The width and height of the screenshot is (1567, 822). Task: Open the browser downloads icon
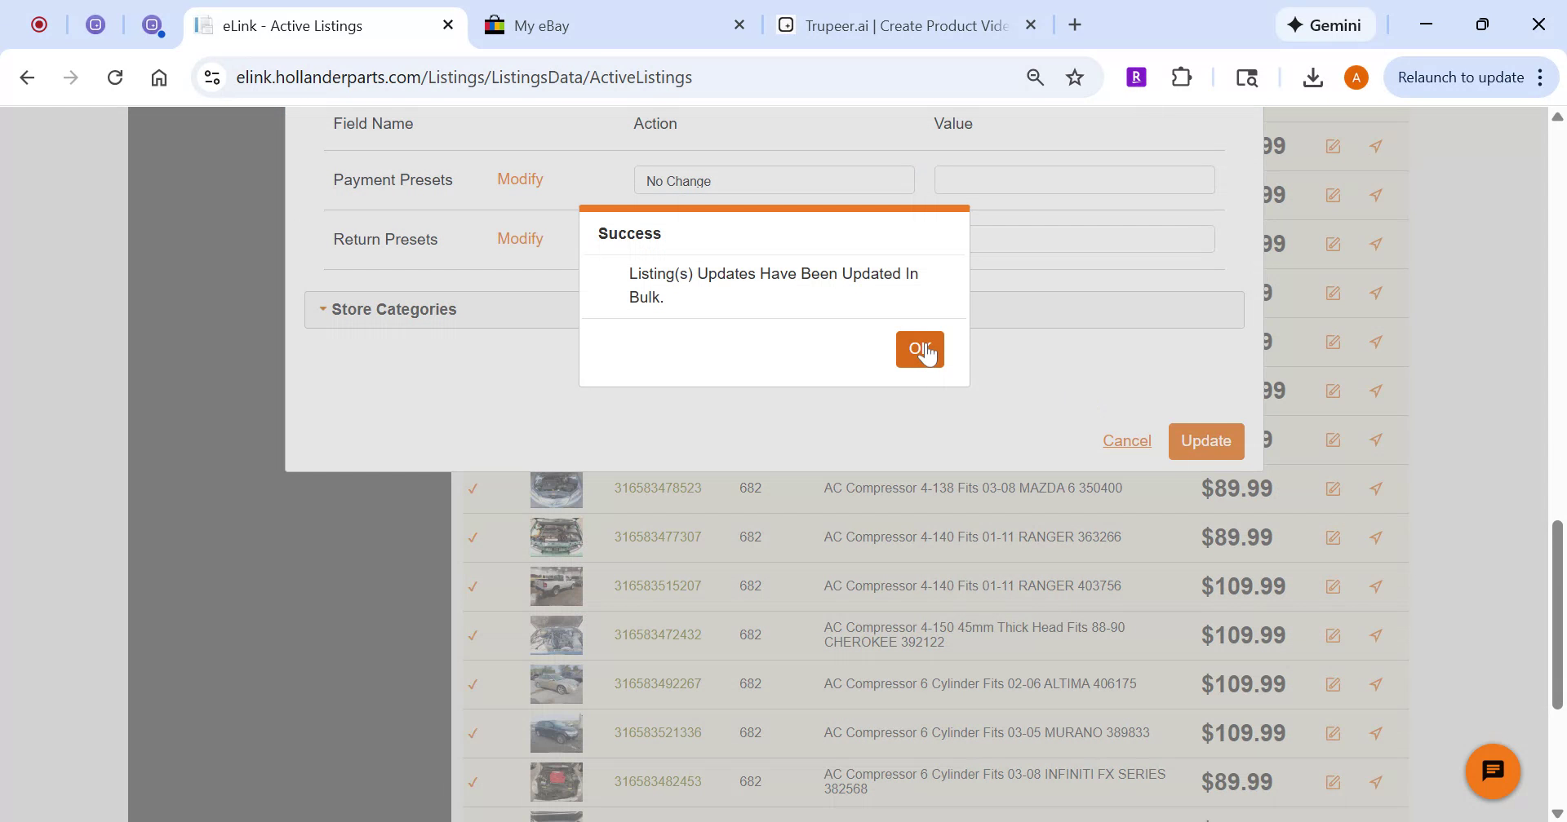tap(1312, 77)
